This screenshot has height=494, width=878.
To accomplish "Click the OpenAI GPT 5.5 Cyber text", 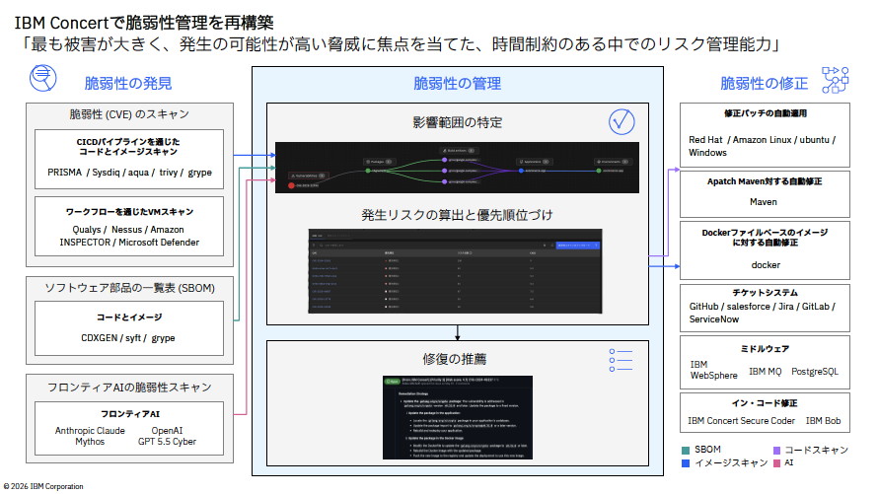I will (x=167, y=436).
